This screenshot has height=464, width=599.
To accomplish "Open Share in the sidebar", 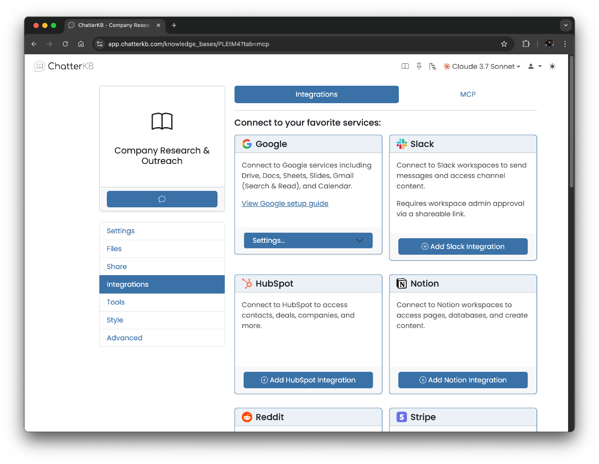I will tap(162, 267).
